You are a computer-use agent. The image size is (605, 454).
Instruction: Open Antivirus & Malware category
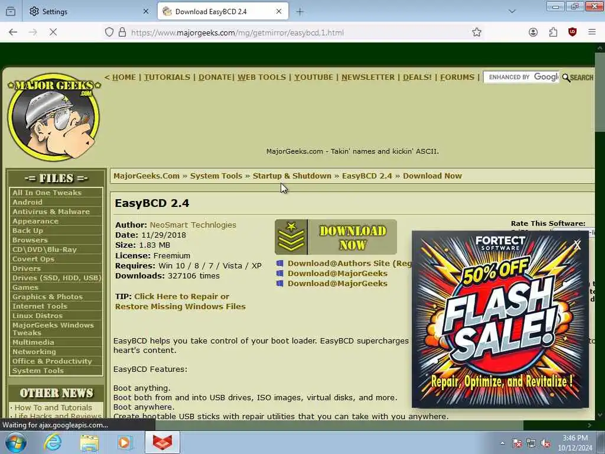tap(51, 212)
